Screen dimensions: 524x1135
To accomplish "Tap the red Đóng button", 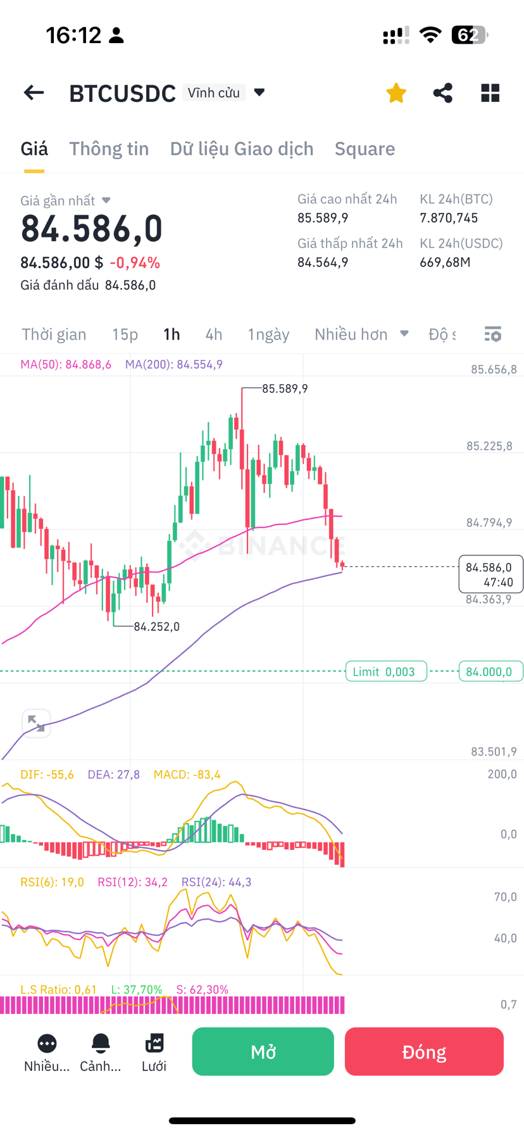I will point(424,1051).
